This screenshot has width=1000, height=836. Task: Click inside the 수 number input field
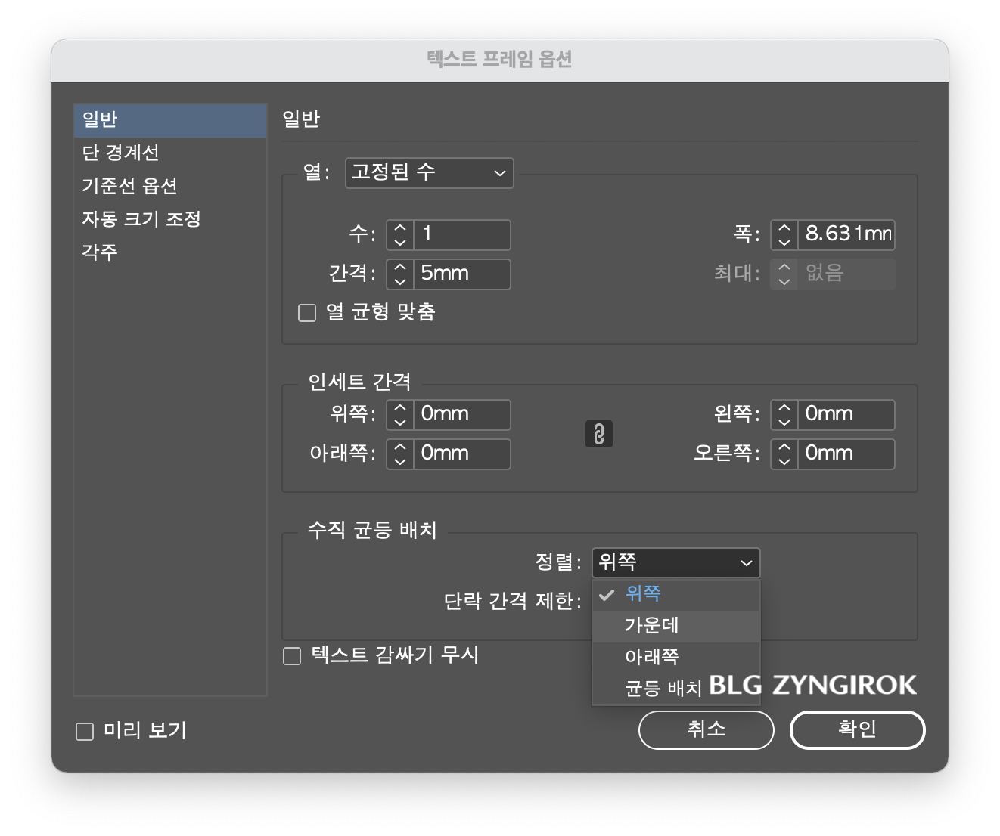[x=461, y=234]
